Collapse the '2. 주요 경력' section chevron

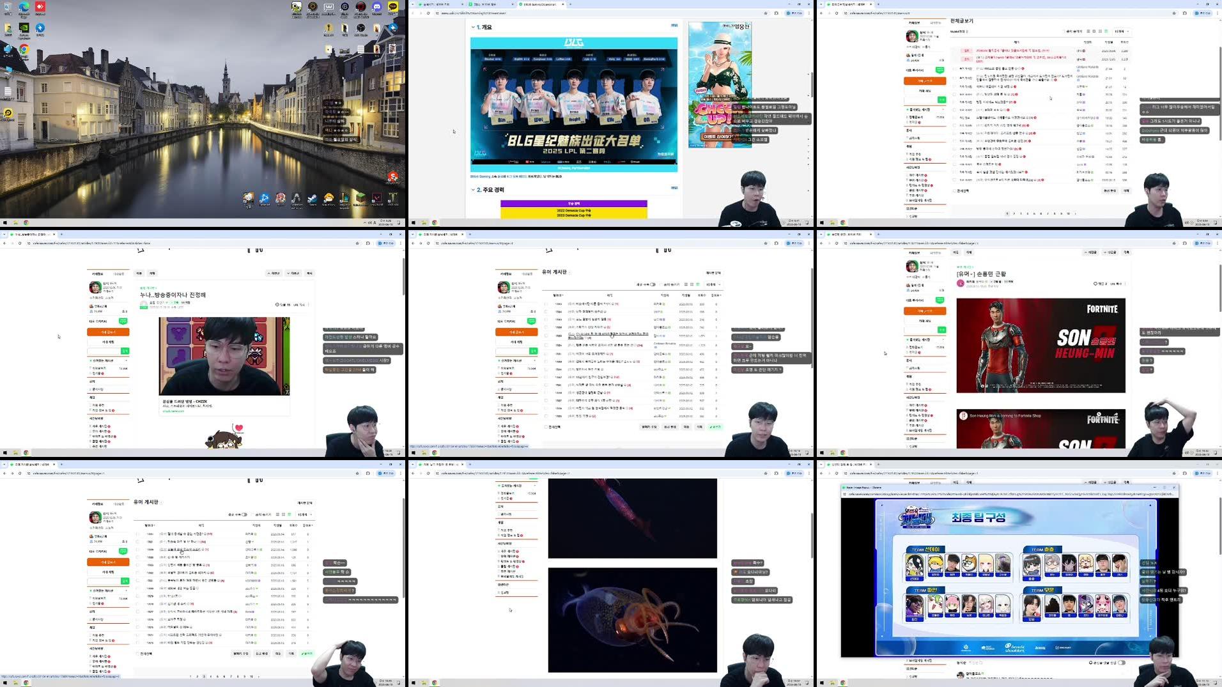point(473,190)
